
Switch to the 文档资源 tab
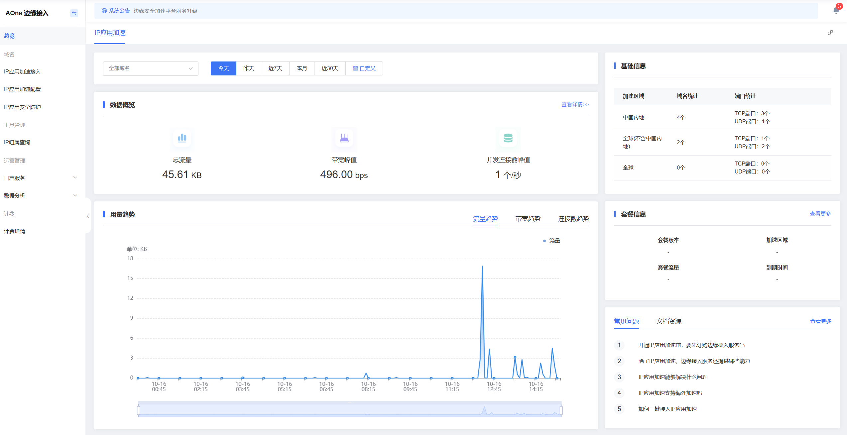click(x=668, y=321)
